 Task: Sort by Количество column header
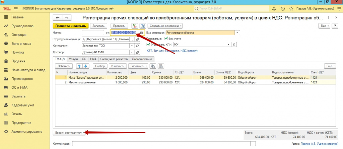pos(118,72)
